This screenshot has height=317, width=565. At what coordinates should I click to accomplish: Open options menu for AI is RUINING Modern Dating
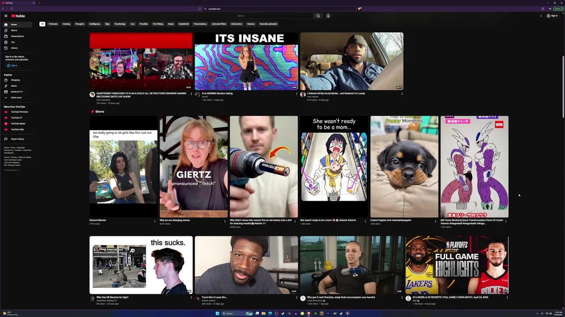(x=297, y=94)
